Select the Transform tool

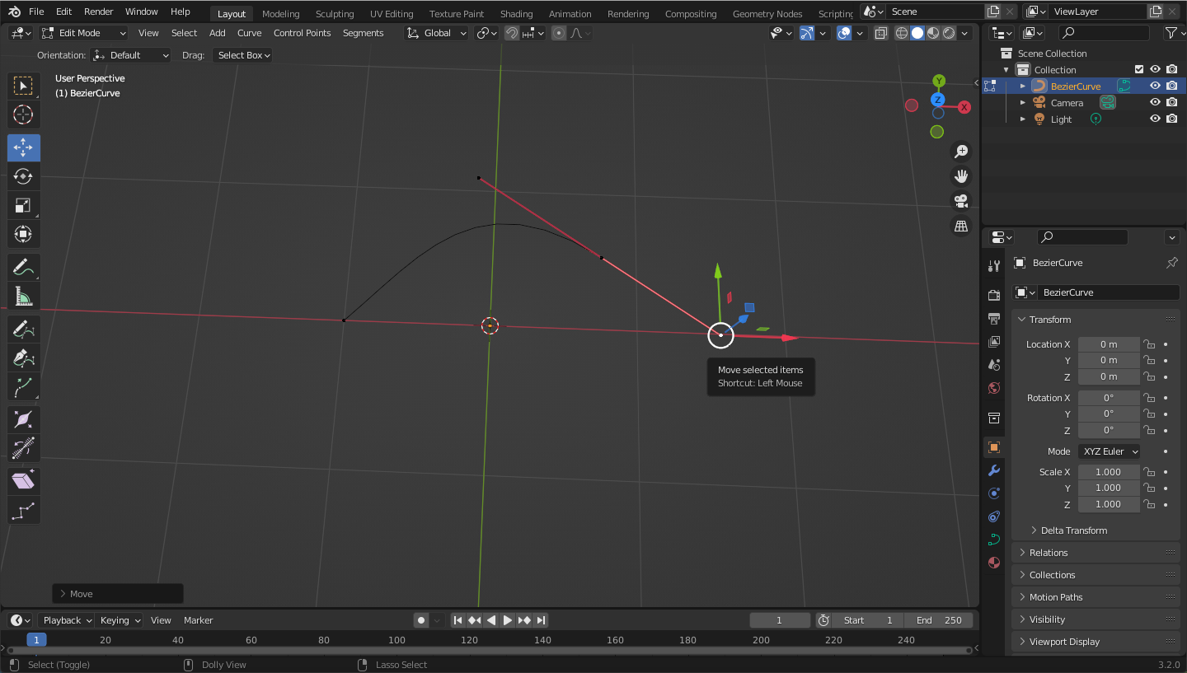click(23, 234)
